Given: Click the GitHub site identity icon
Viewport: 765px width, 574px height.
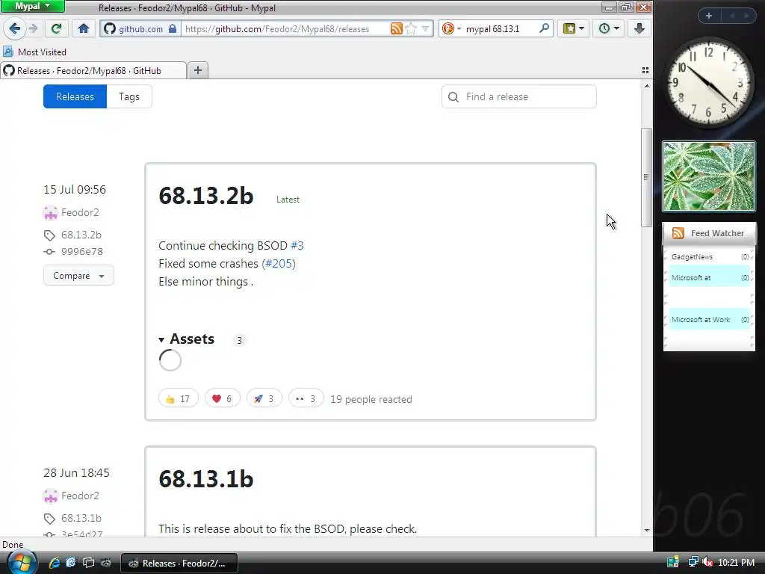Looking at the screenshot, I should click(111, 29).
